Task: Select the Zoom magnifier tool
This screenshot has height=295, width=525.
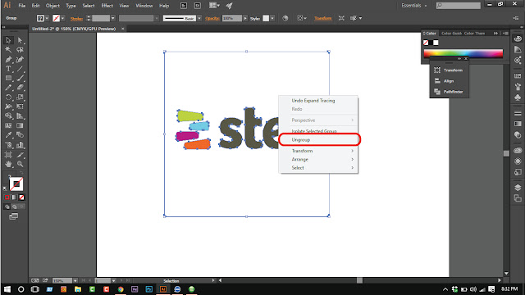Action: click(x=20, y=164)
